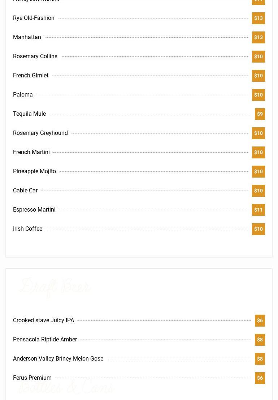The image size is (278, 400).
Task: Select Paloma from the cocktail list
Action: click(23, 95)
